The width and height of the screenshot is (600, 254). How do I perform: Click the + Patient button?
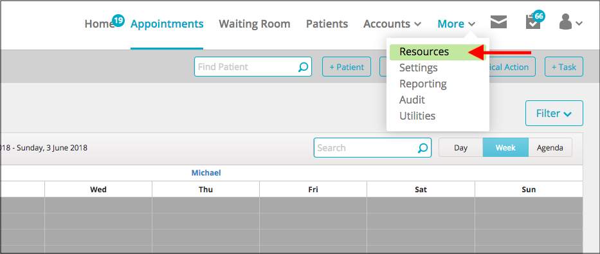(x=347, y=67)
